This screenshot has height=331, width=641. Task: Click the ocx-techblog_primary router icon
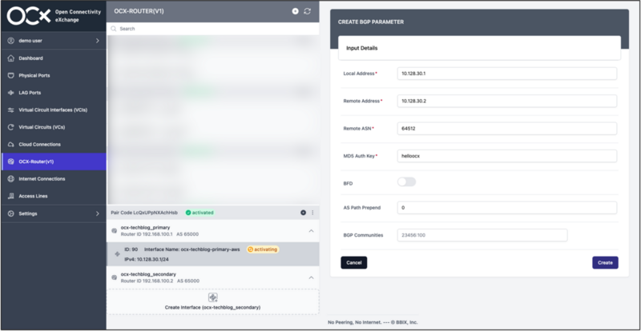click(x=115, y=231)
